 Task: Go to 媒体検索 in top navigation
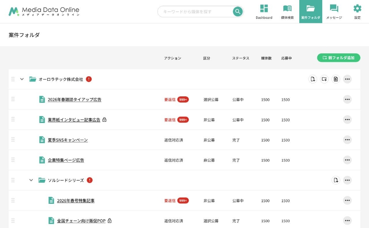pyautogui.click(x=287, y=11)
